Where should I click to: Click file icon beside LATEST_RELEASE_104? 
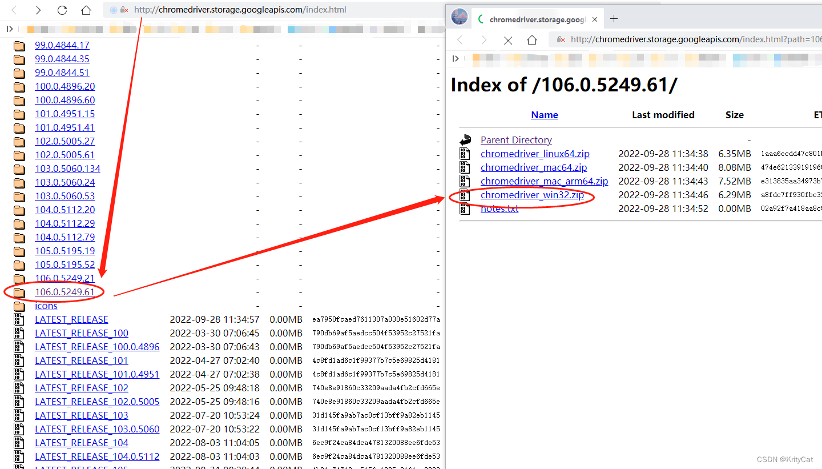pos(19,443)
